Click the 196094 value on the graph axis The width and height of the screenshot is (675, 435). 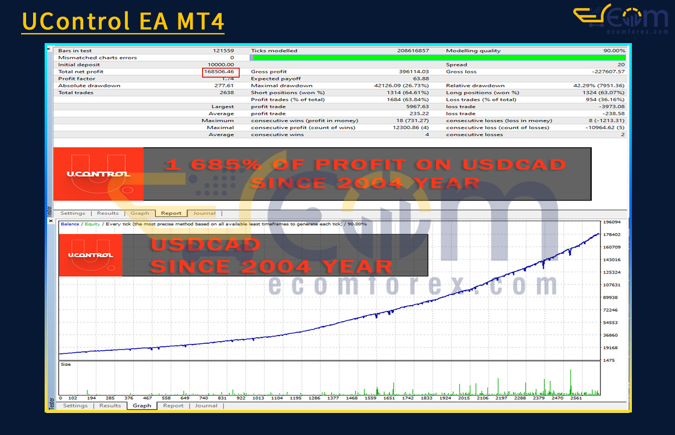pos(612,222)
